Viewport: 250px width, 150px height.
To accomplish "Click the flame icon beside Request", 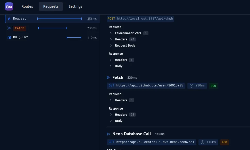I will click(x=9, y=19).
